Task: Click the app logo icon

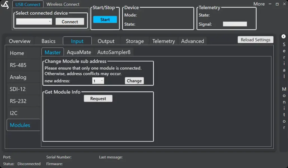Action: (5, 5)
